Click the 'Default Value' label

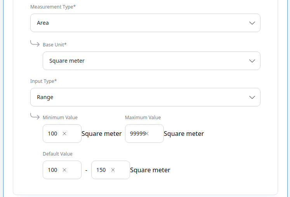pos(57,154)
